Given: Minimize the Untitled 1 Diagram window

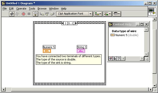Looking at the screenshot, I should 146,3.
